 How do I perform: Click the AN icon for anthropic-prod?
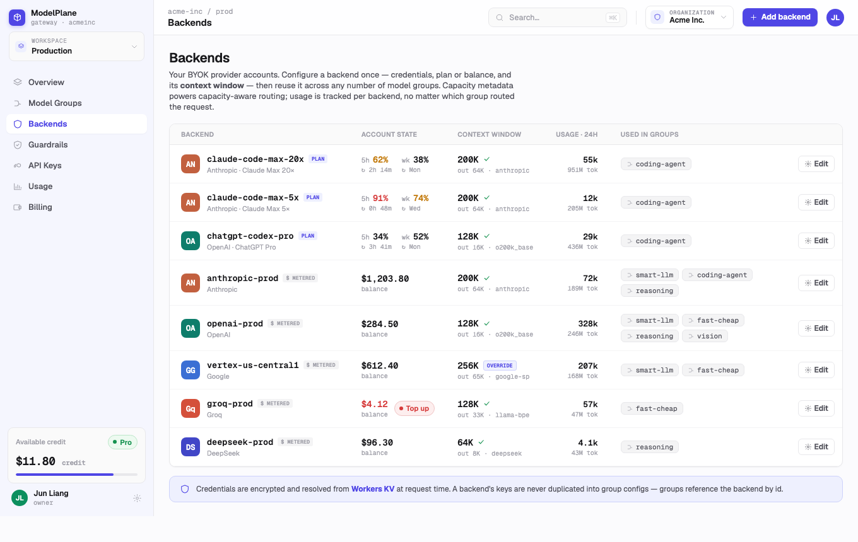(x=191, y=283)
